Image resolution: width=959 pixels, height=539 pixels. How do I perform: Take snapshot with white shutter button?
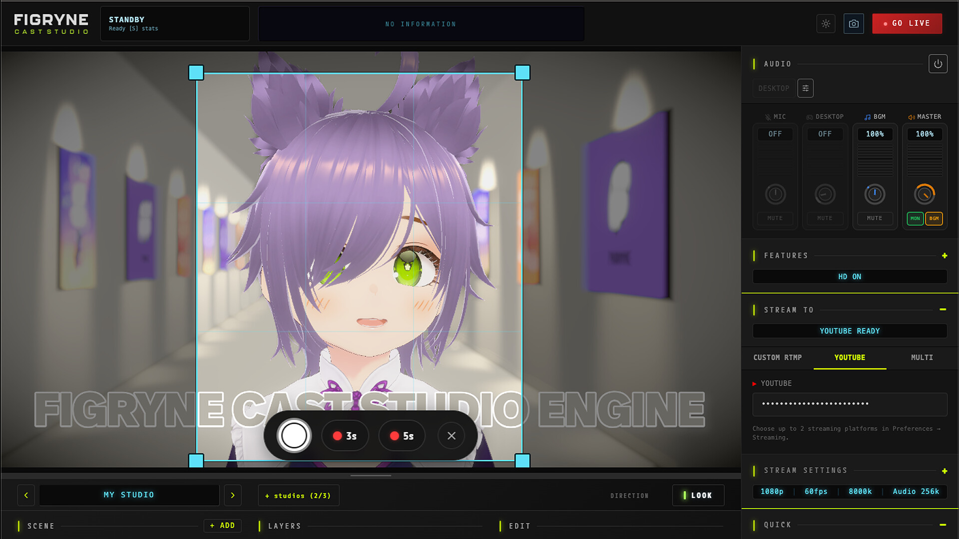pyautogui.click(x=294, y=436)
